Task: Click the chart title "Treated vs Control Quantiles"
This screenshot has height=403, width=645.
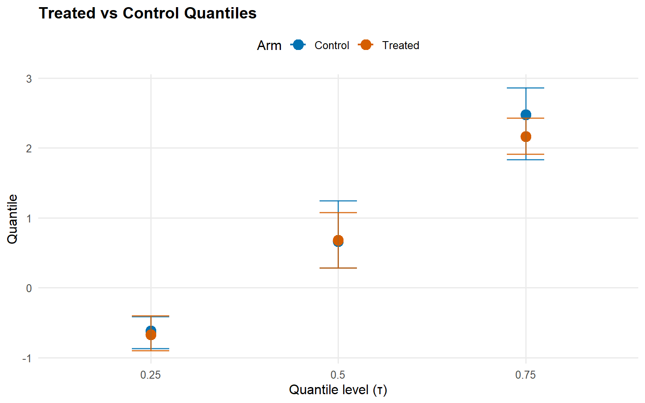Action: pyautogui.click(x=147, y=13)
